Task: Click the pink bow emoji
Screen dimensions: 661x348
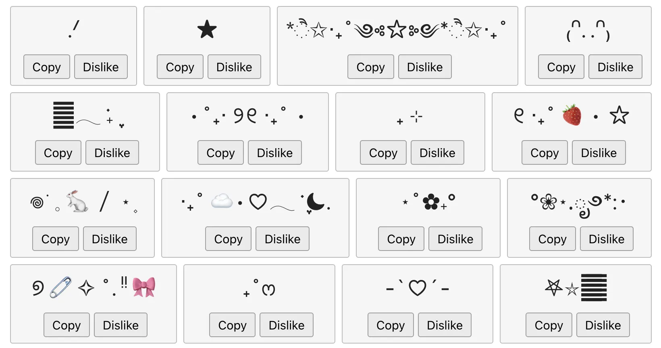Action: click(x=144, y=287)
